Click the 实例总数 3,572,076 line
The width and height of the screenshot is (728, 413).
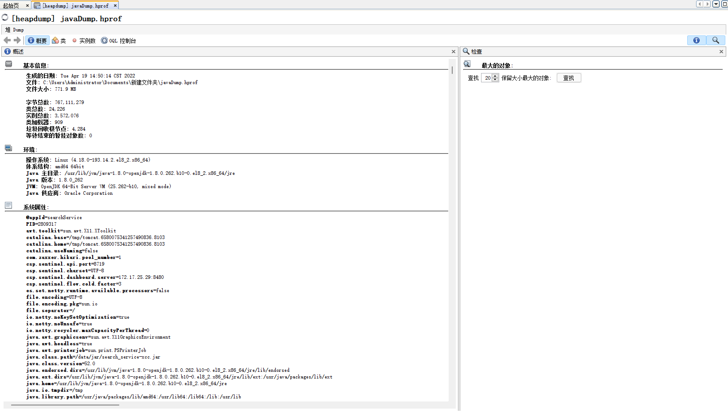[x=52, y=116]
